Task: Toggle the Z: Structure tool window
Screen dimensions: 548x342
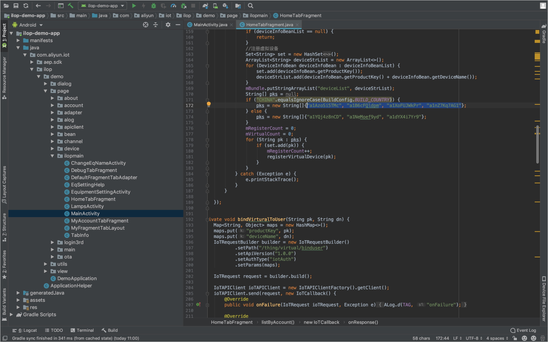Action: pyautogui.click(x=4, y=227)
